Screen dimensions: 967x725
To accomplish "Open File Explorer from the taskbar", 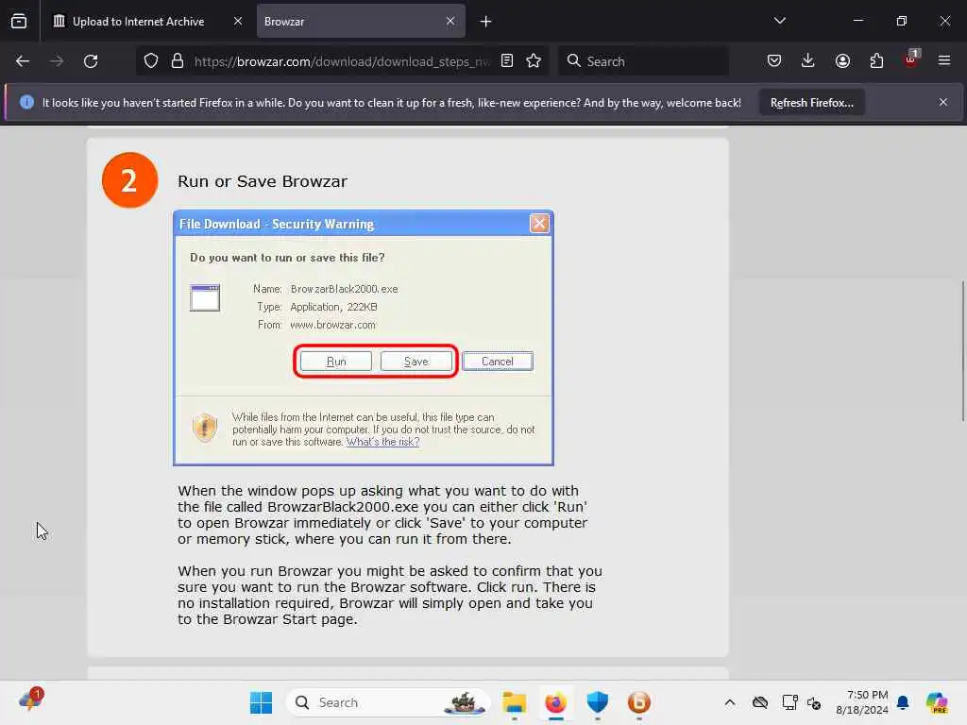I will [515, 702].
